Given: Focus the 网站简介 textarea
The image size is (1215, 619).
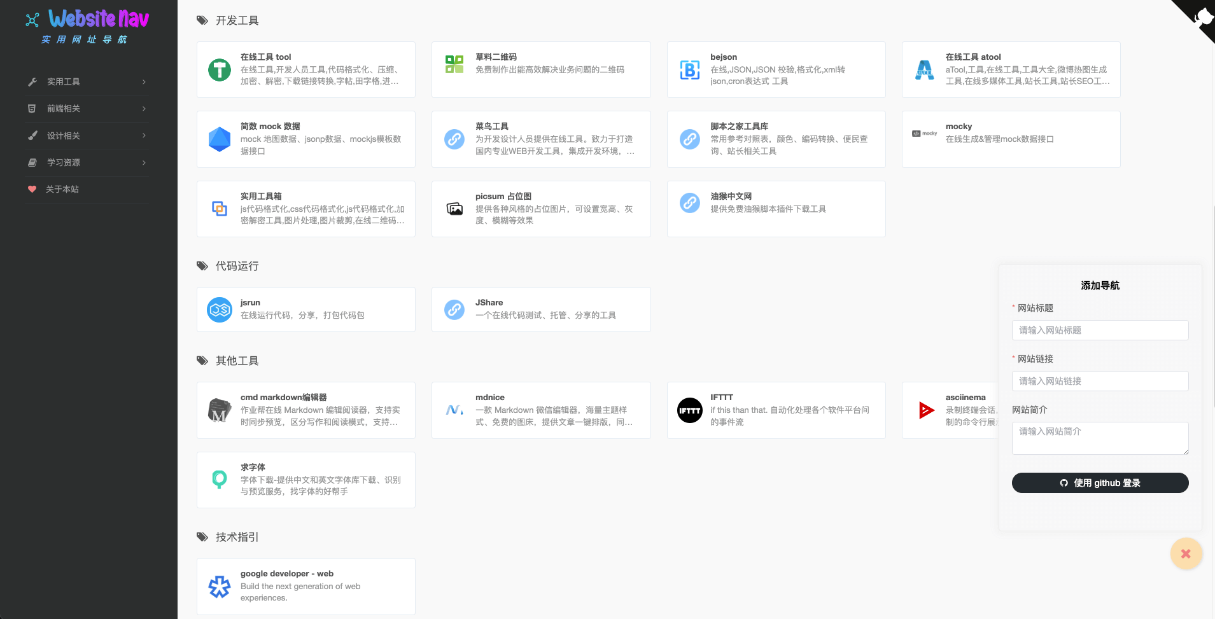Looking at the screenshot, I should coord(1100,438).
